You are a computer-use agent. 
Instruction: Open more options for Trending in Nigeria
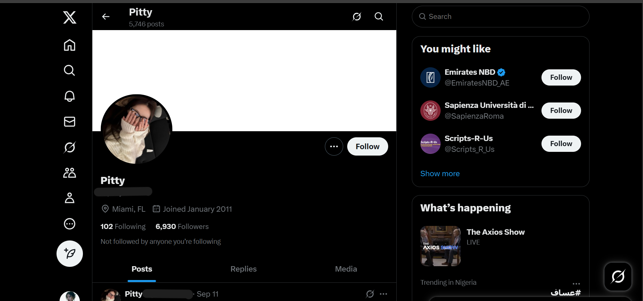[576, 284]
